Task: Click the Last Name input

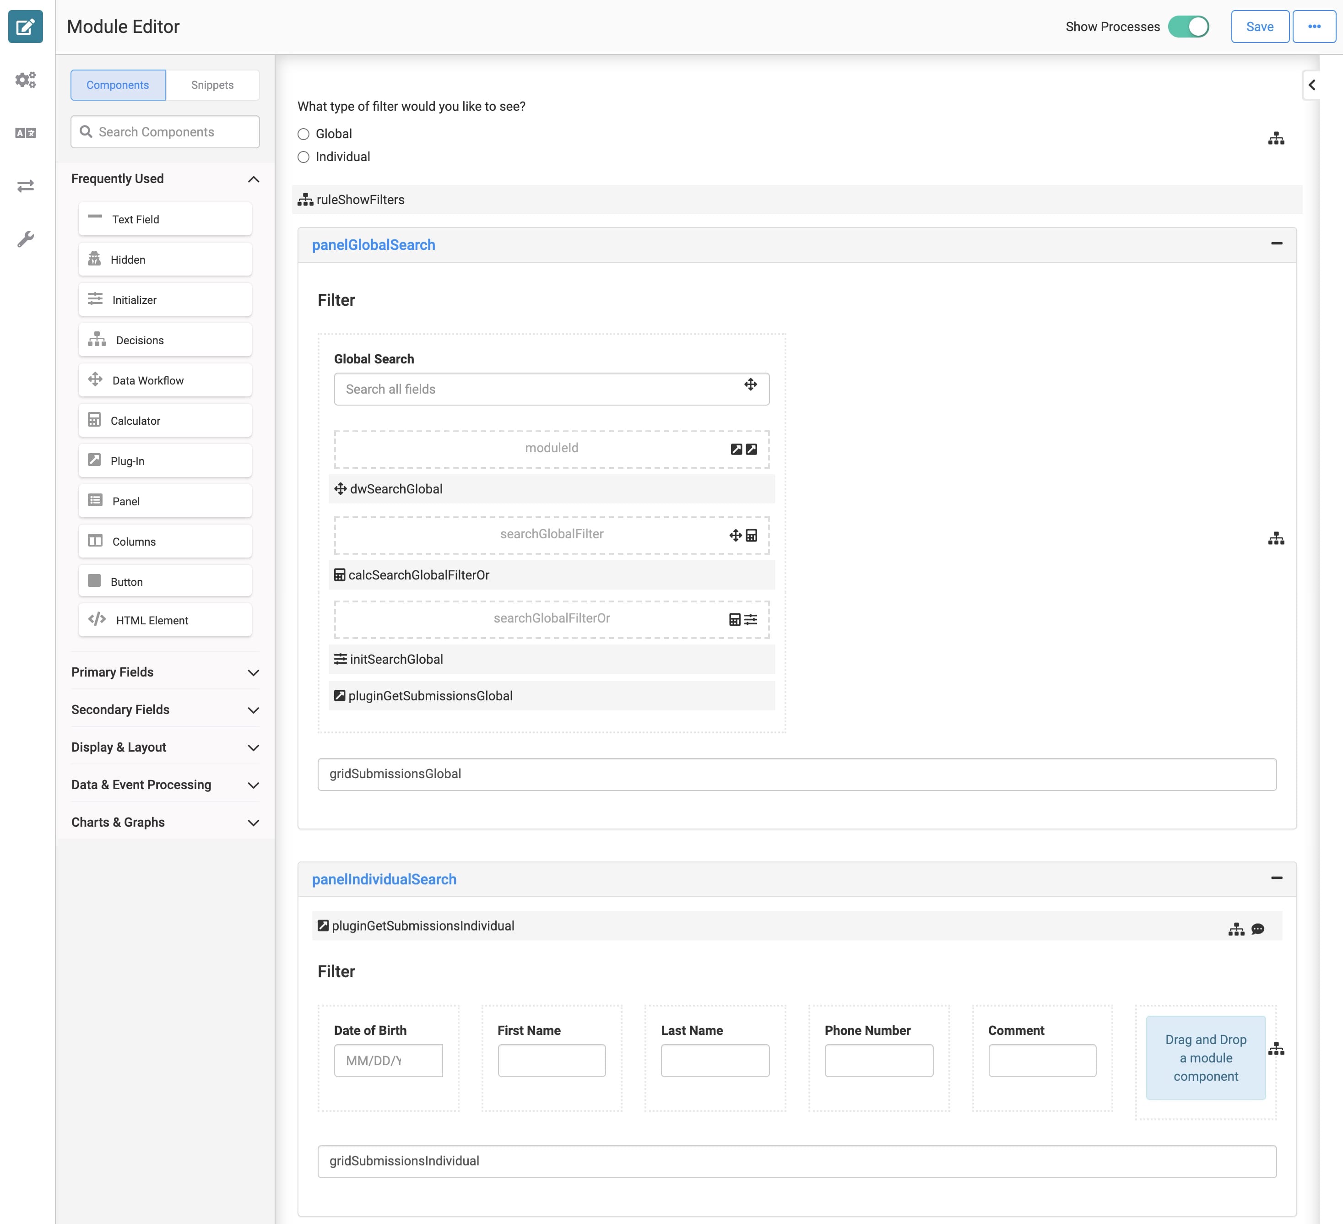Action: [x=715, y=1060]
